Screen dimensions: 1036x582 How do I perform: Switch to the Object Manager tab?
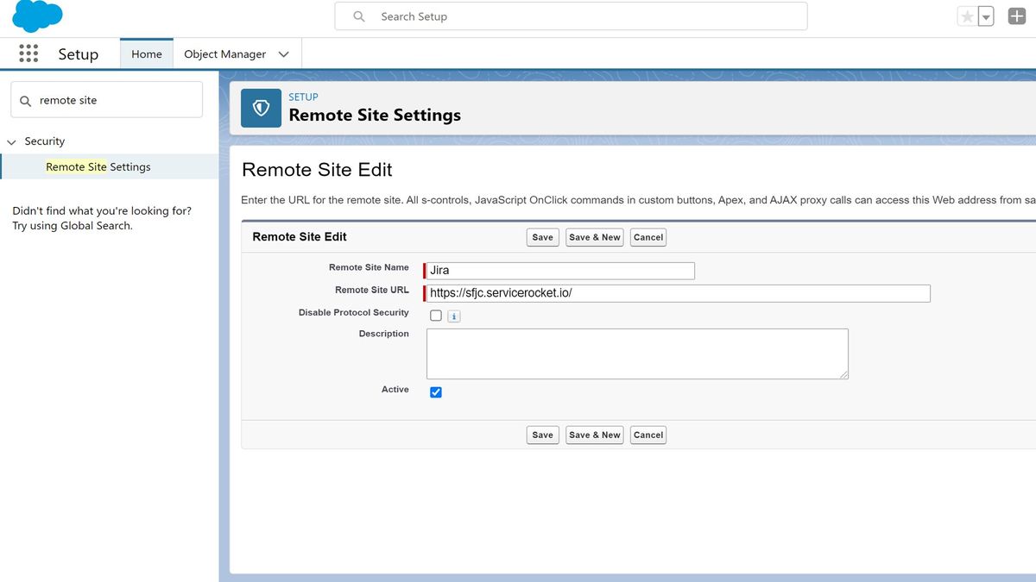224,53
